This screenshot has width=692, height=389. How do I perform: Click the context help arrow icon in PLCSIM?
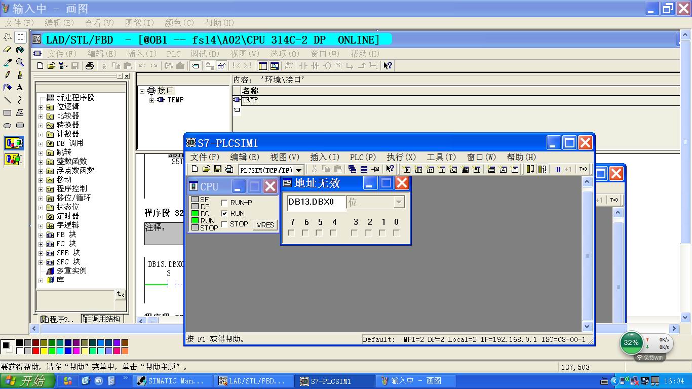click(390, 169)
